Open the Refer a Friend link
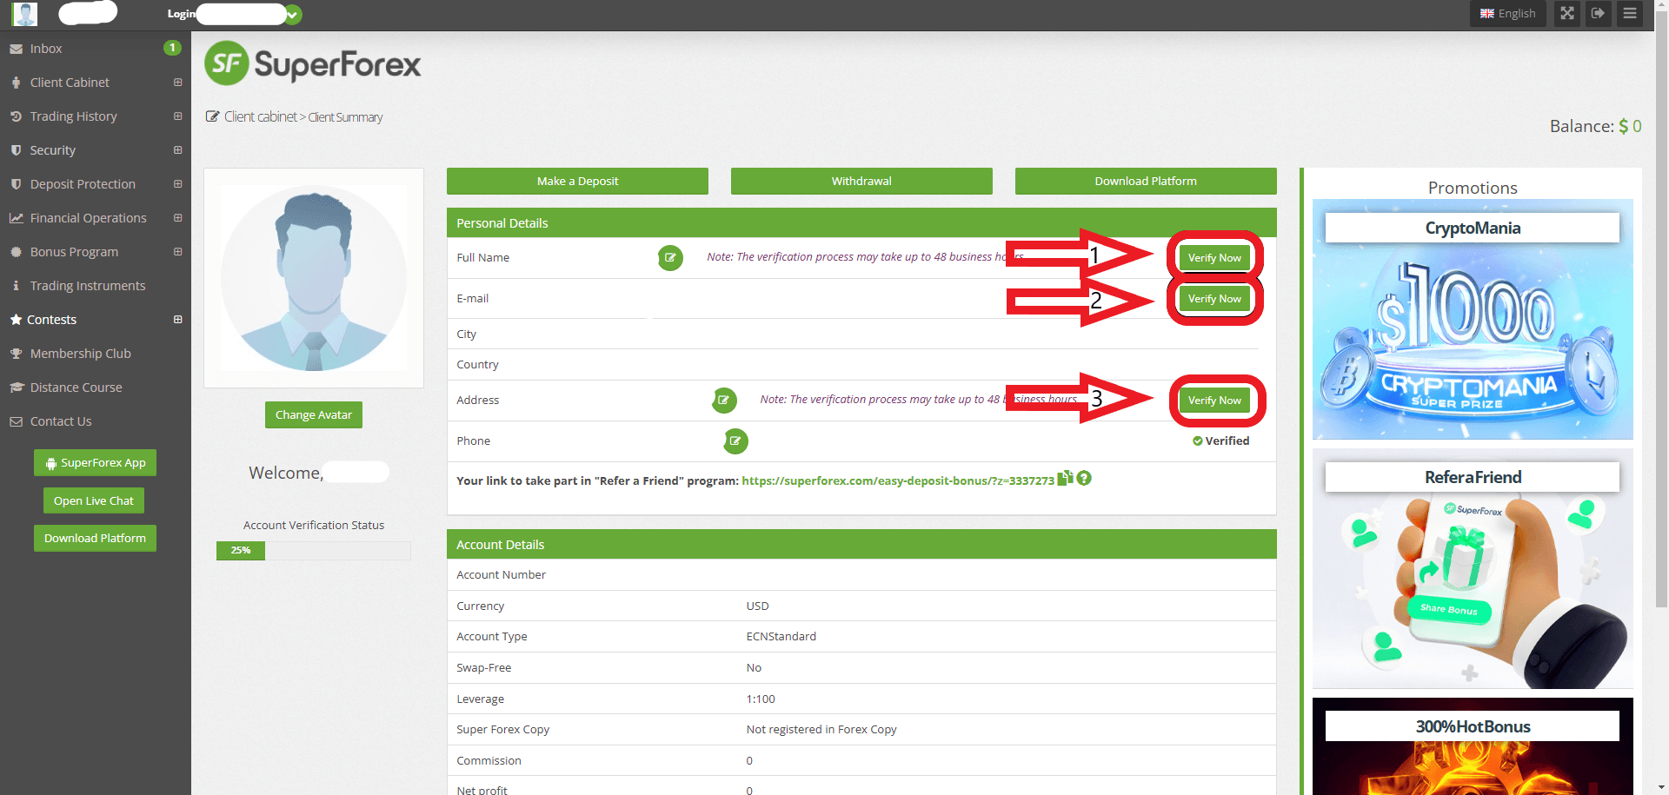The image size is (1669, 795). 897,480
